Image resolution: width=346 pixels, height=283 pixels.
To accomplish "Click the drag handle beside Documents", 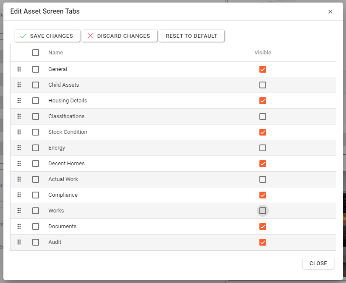I will [x=19, y=226].
